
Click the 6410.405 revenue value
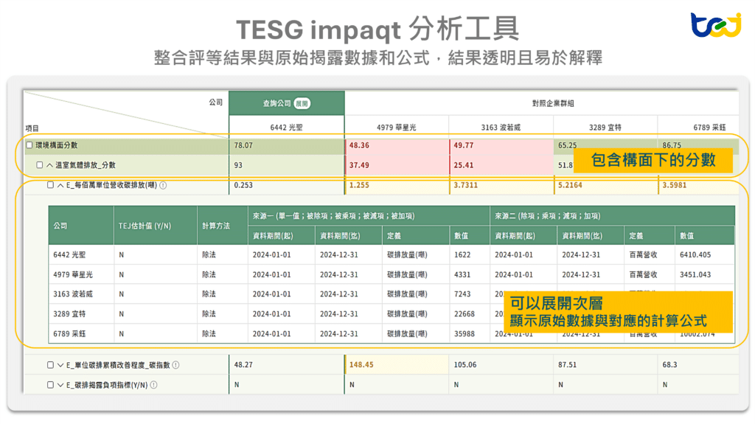[695, 255]
